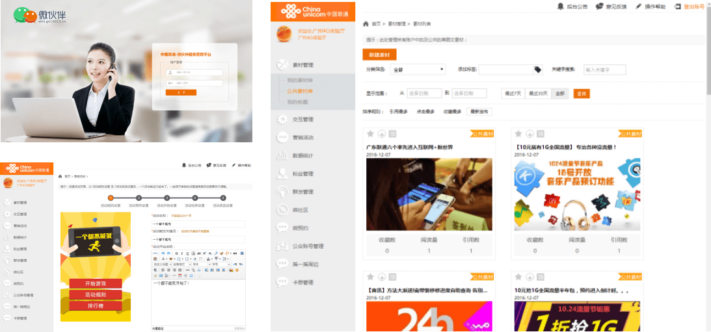Click the tag icon beside 添加标签 field
This screenshot has height=332, width=711.
click(537, 70)
